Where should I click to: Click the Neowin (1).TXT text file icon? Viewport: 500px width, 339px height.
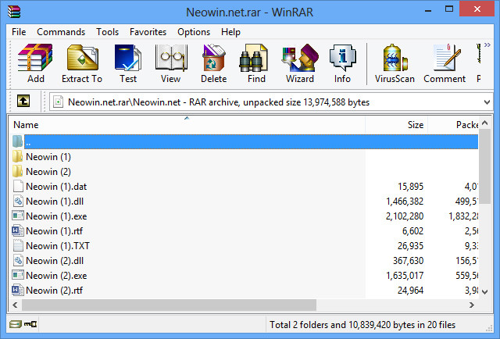(18, 245)
